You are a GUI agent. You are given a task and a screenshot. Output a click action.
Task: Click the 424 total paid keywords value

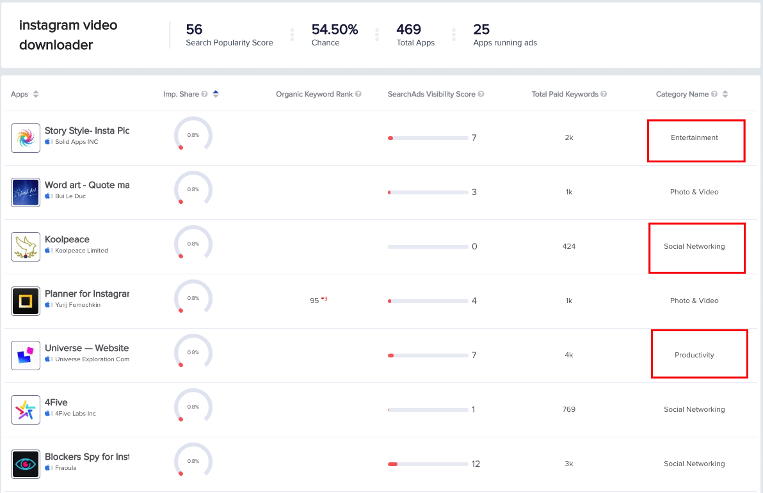click(569, 247)
